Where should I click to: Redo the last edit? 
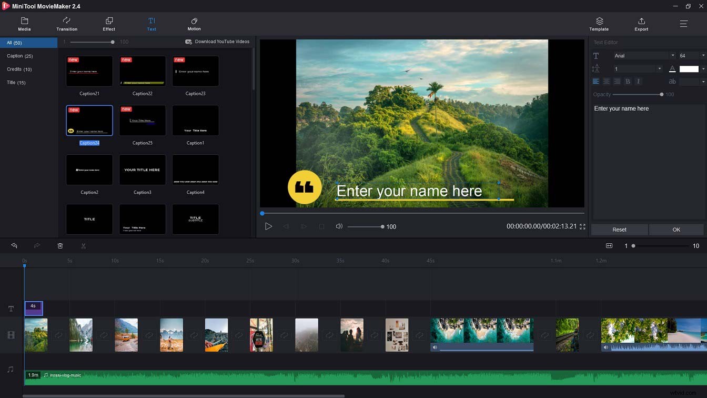(37, 245)
